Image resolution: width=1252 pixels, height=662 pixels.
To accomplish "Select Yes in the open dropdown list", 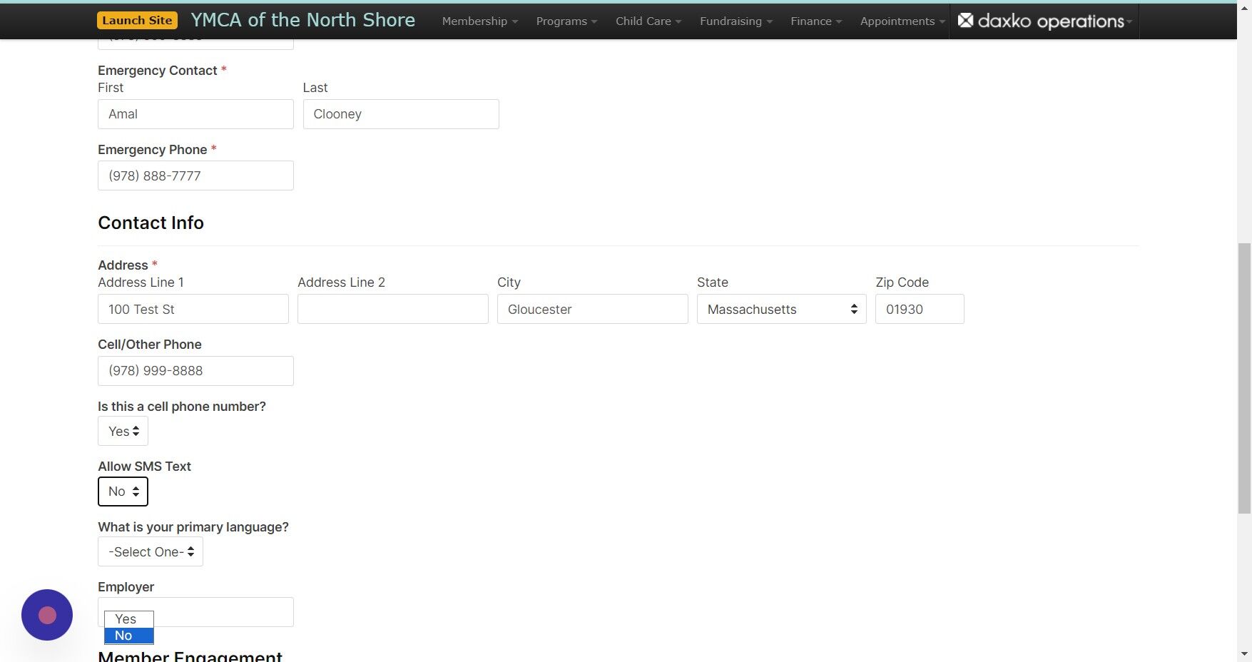I will 128,618.
